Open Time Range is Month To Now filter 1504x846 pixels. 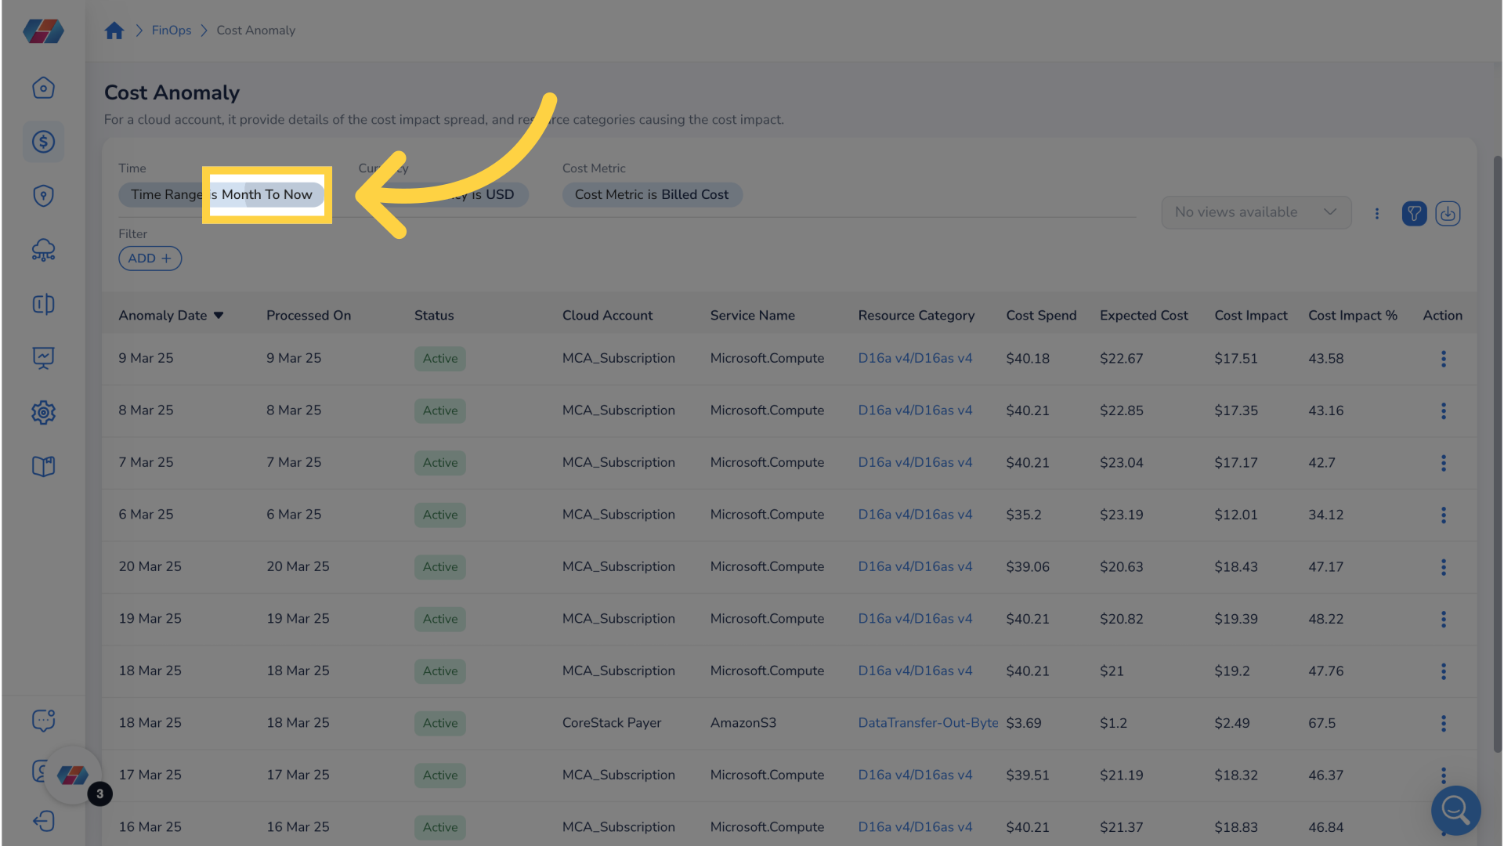[222, 194]
